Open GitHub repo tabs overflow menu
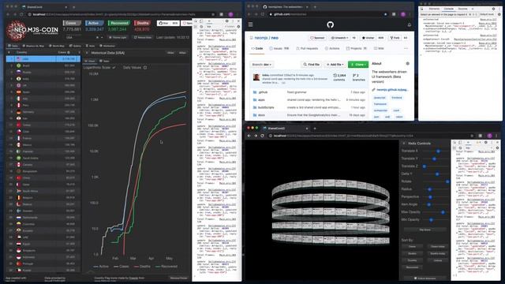Screen dimensions: 505x284 pos(406,48)
